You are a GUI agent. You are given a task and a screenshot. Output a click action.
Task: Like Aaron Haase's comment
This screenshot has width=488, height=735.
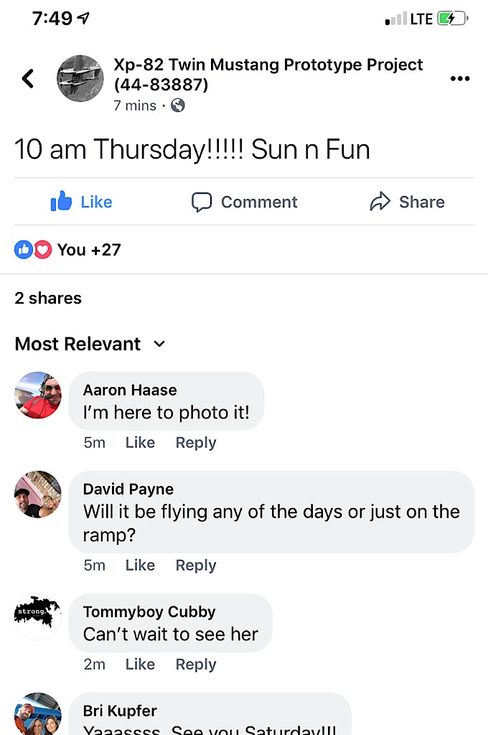point(140,443)
